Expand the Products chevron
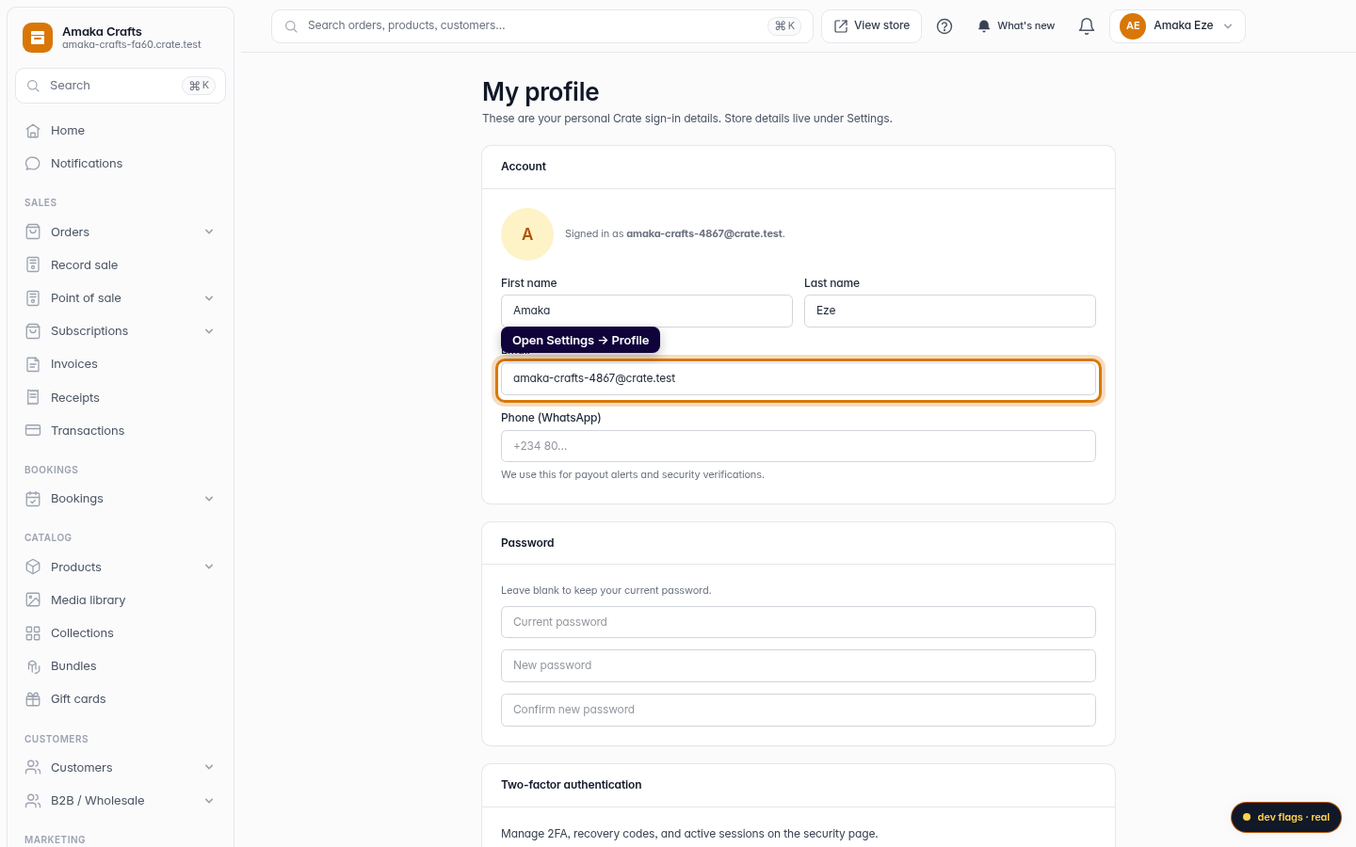Viewport: 1356px width, 847px height. (x=209, y=567)
